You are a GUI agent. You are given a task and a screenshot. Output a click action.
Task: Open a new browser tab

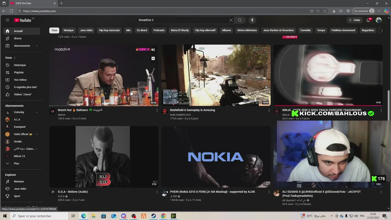61,3
